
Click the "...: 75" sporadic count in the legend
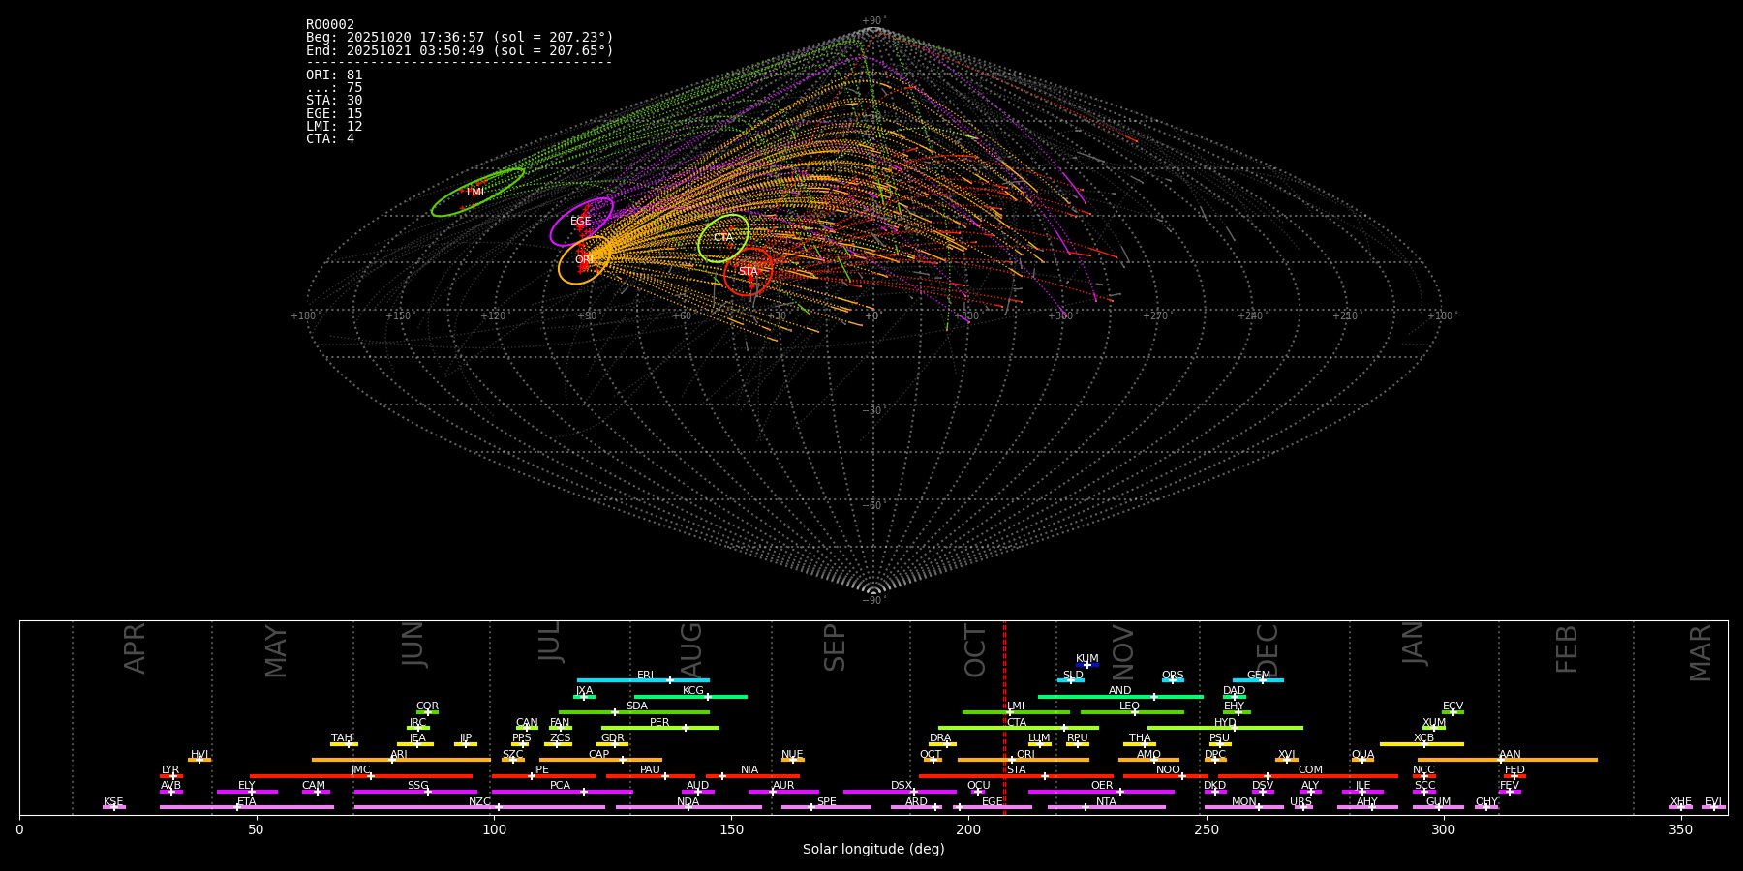tap(334, 88)
